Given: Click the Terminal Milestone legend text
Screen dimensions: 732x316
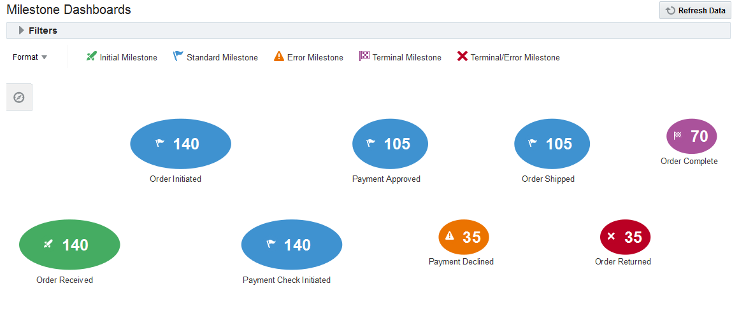Looking at the screenshot, I should tap(406, 58).
